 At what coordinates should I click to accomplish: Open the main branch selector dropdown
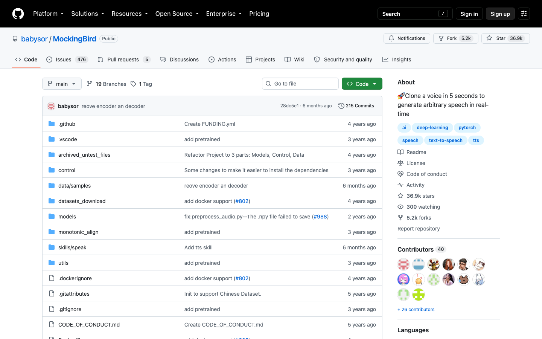coord(62,84)
